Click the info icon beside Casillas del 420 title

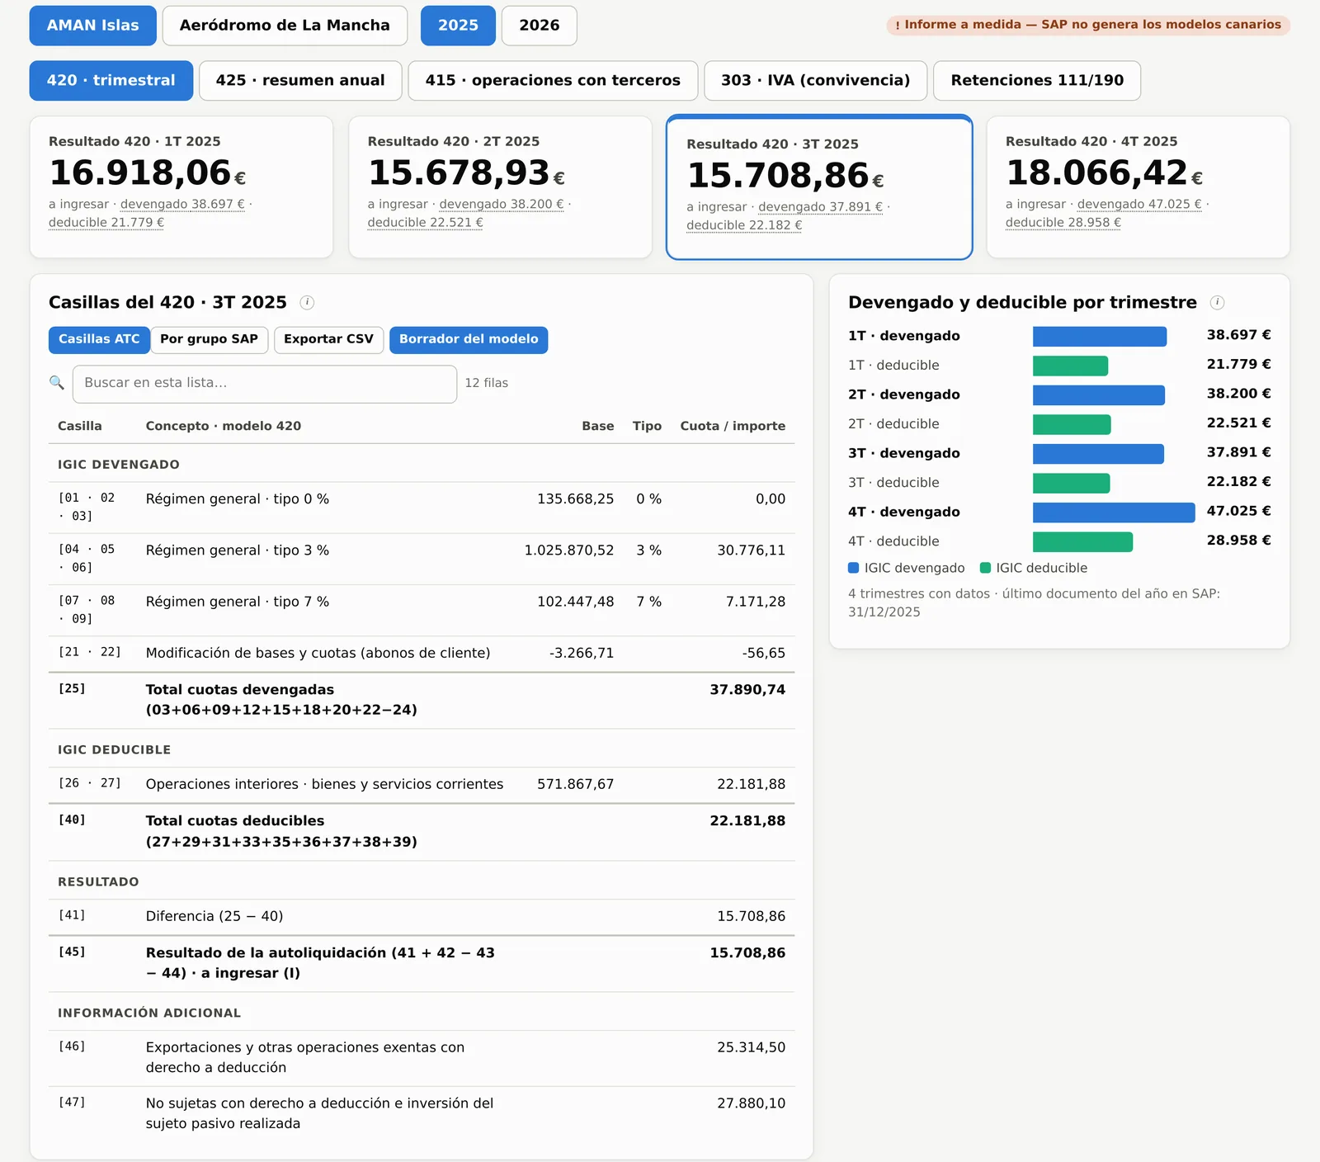click(x=307, y=302)
